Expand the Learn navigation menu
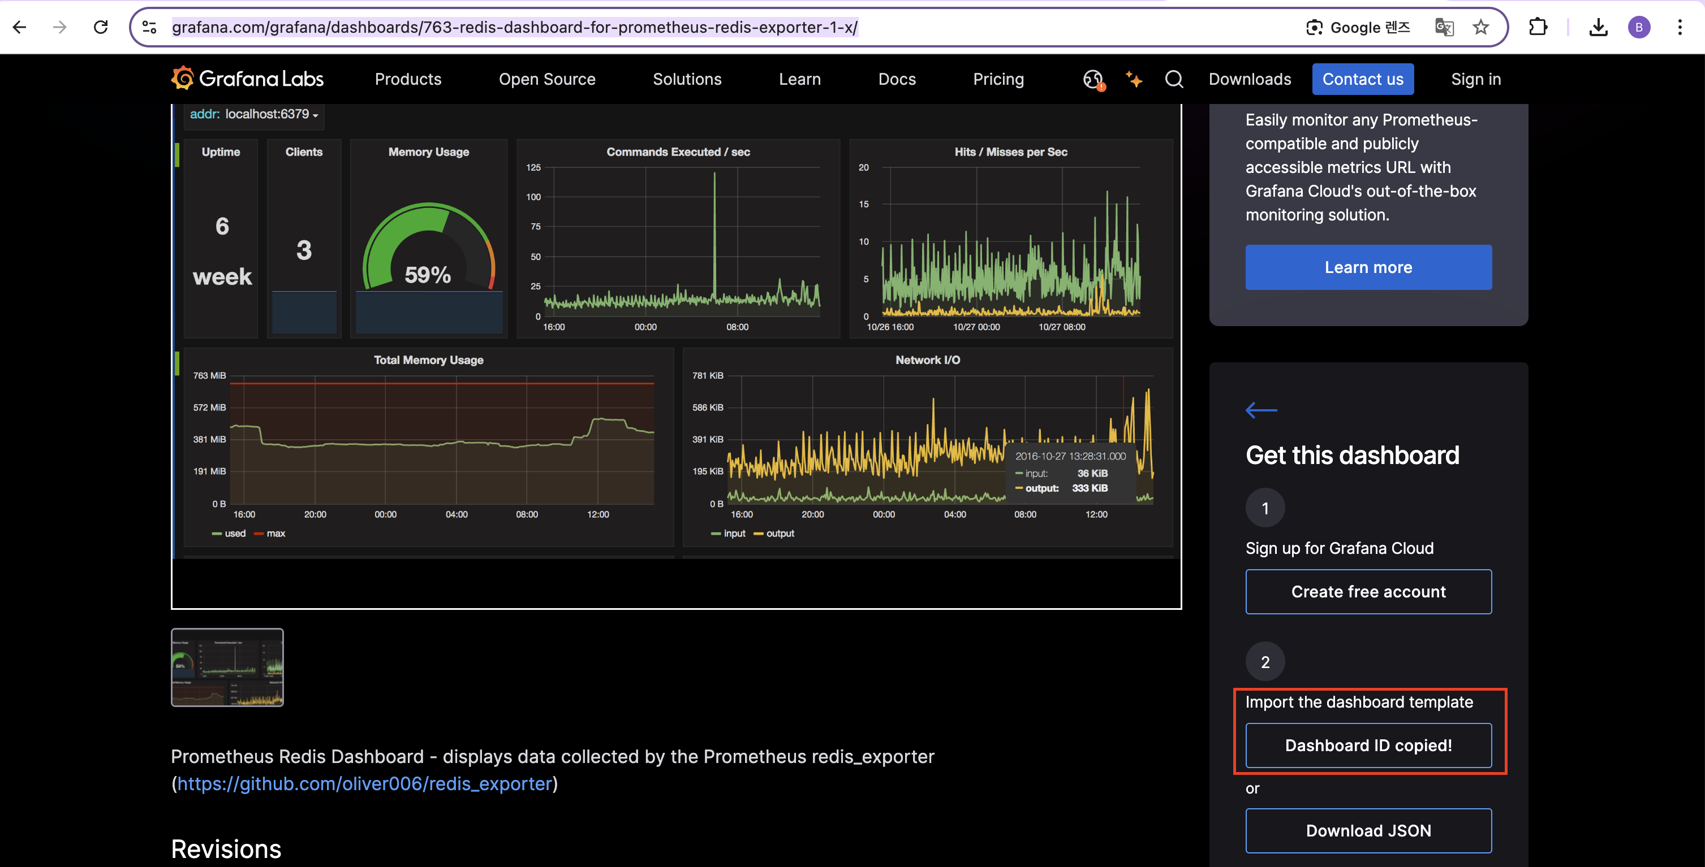This screenshot has width=1705, height=867. 799,79
